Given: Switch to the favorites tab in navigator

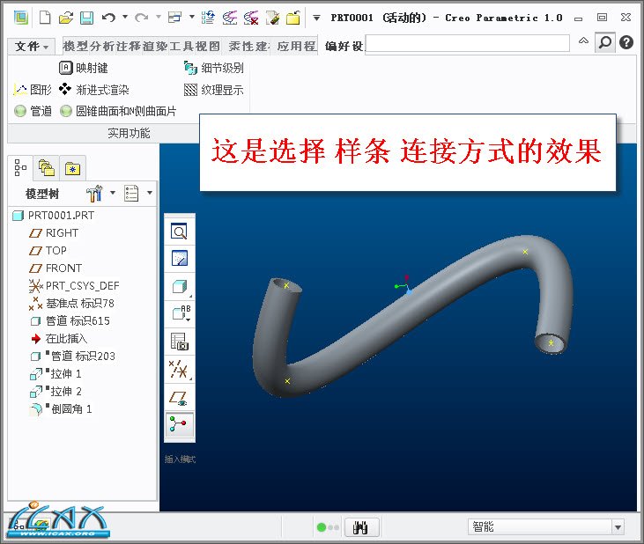Looking at the screenshot, I should pyautogui.click(x=71, y=167).
